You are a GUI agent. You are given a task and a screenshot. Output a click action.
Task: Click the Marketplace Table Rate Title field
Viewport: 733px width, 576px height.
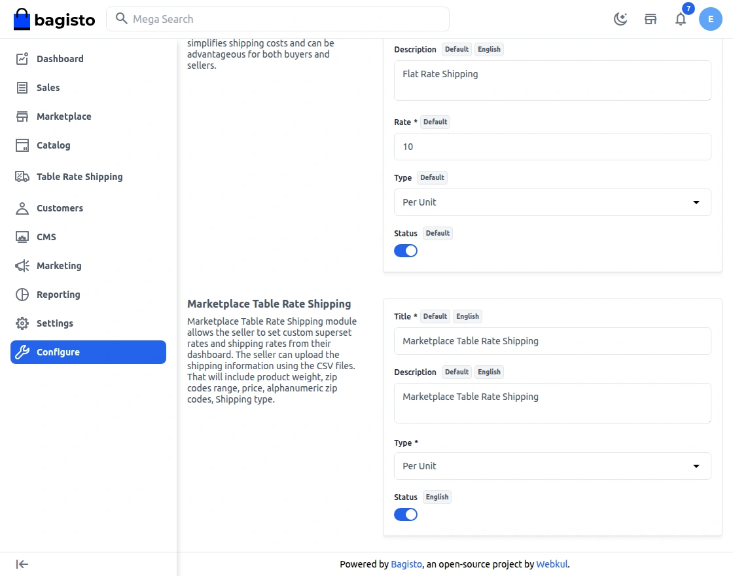click(x=552, y=341)
